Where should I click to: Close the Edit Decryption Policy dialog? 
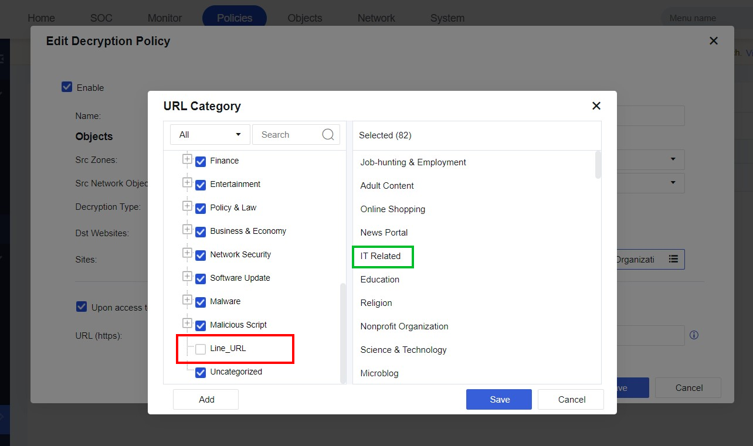click(714, 40)
